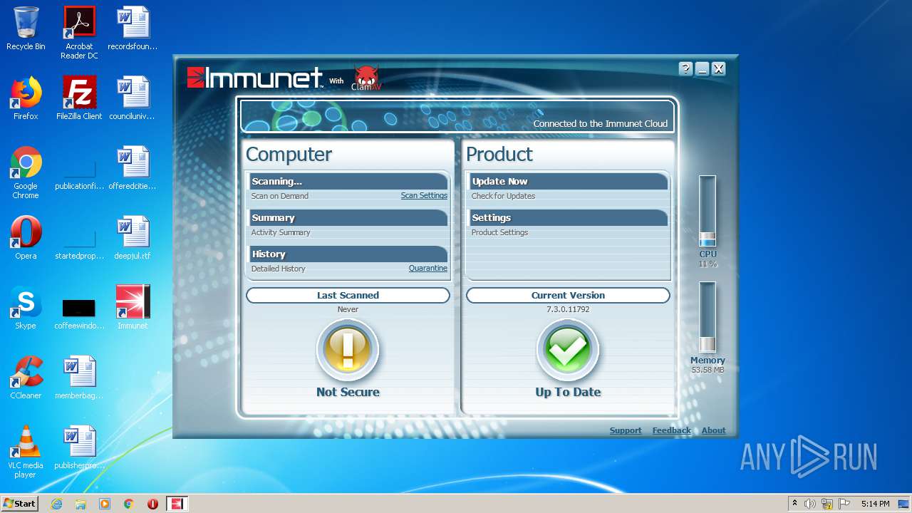Click version text 7.3.0.11792
The image size is (912, 513).
pos(568,309)
